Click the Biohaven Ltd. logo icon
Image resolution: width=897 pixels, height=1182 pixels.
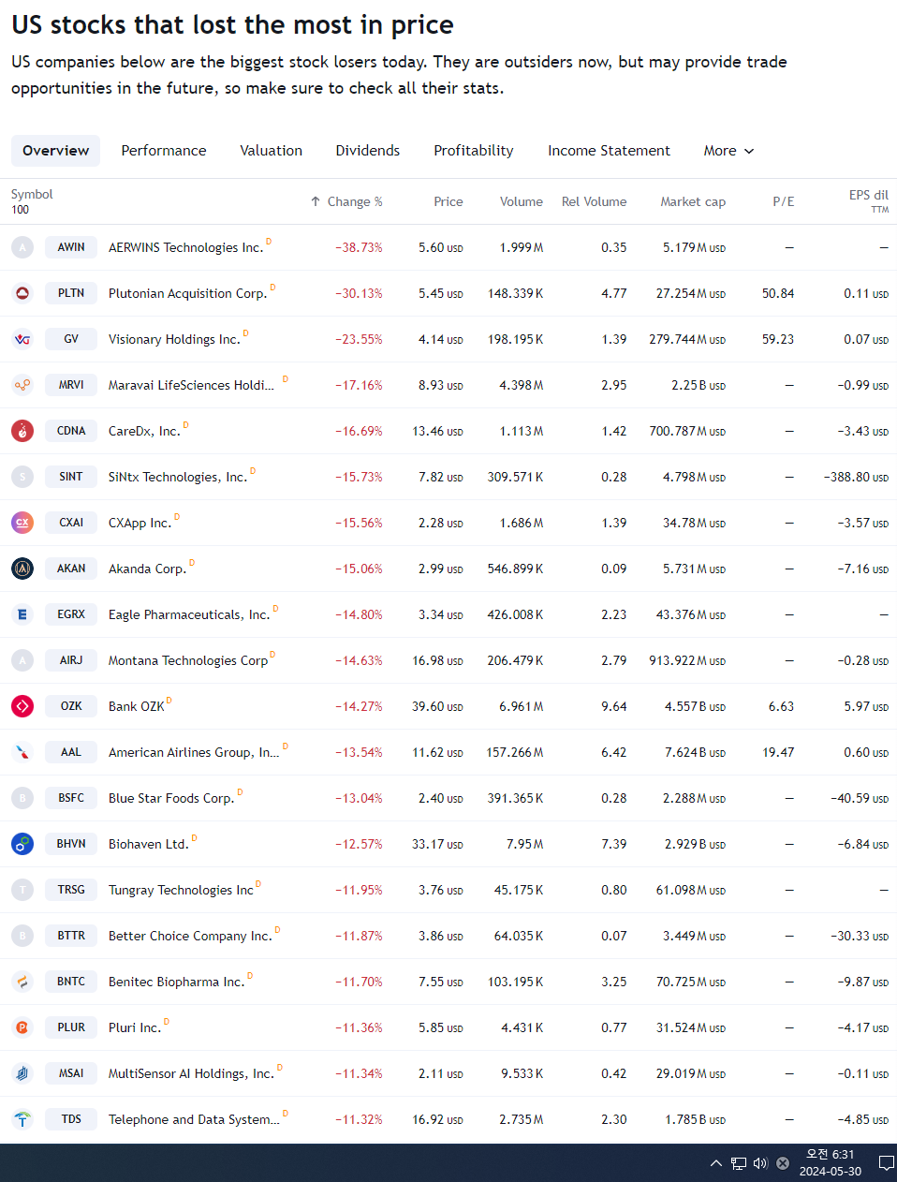[22, 844]
